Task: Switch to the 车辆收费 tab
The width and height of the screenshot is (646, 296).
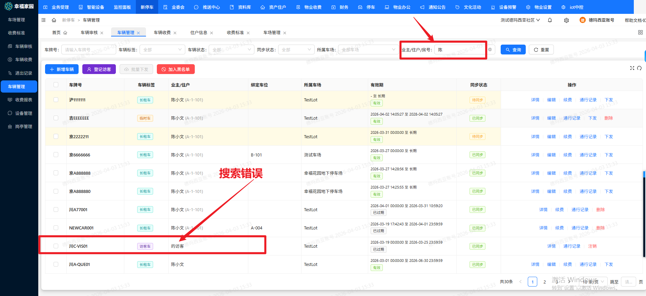Action: click(x=162, y=33)
